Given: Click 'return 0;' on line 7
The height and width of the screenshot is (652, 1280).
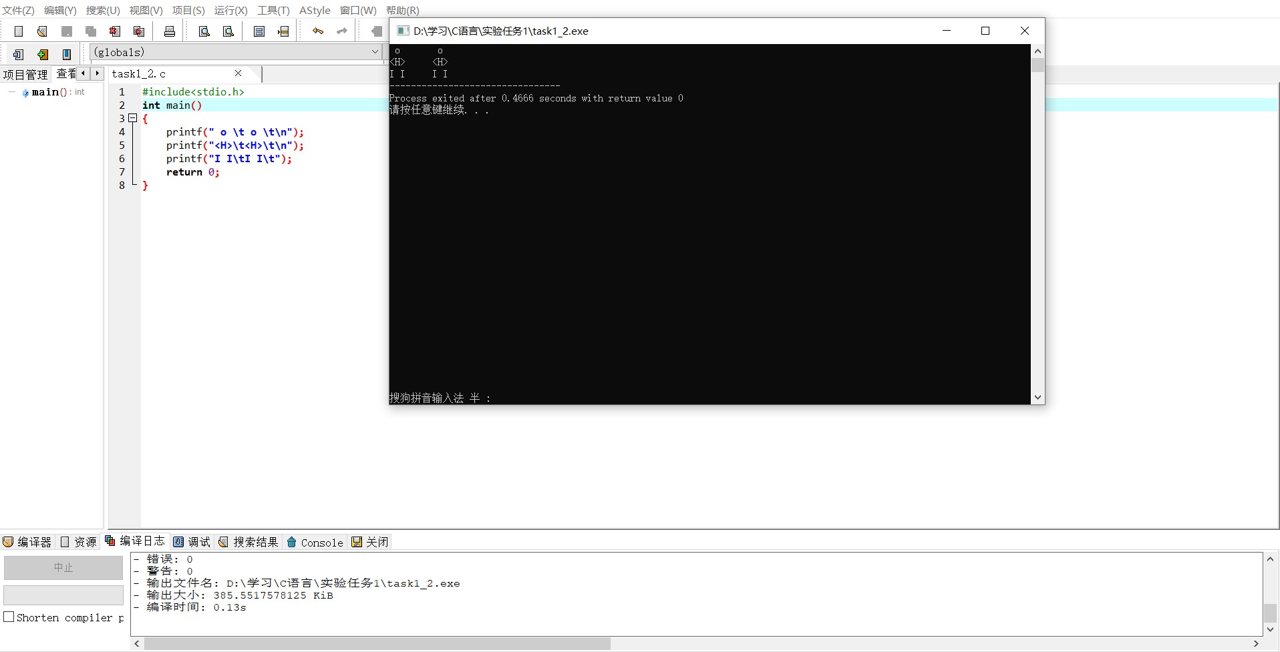Looking at the screenshot, I should 192,172.
